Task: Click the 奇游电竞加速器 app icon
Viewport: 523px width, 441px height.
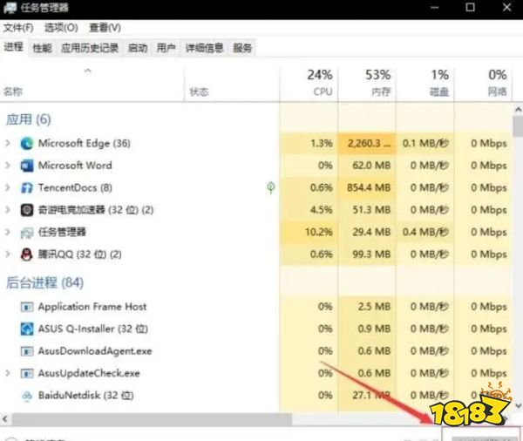Action: click(x=27, y=210)
